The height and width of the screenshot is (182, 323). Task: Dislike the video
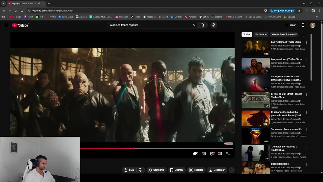141,170
